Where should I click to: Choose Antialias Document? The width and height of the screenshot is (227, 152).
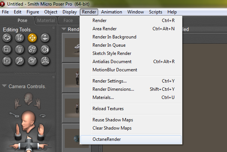point(131,62)
